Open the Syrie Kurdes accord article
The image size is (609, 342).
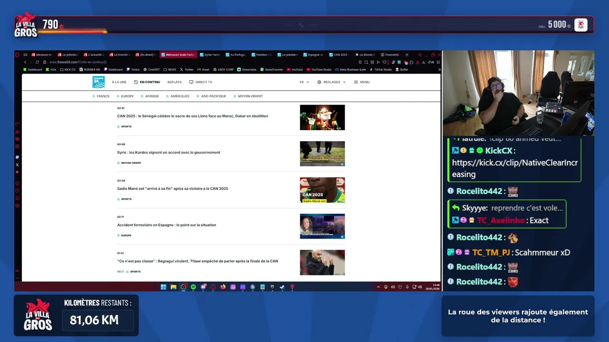(168, 152)
